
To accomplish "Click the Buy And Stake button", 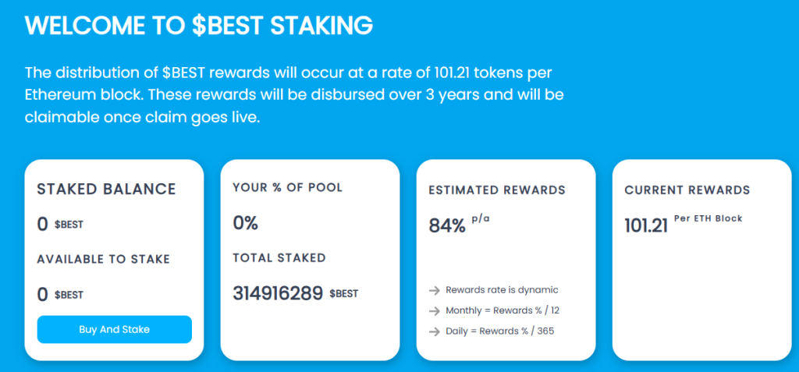I will pyautogui.click(x=114, y=329).
